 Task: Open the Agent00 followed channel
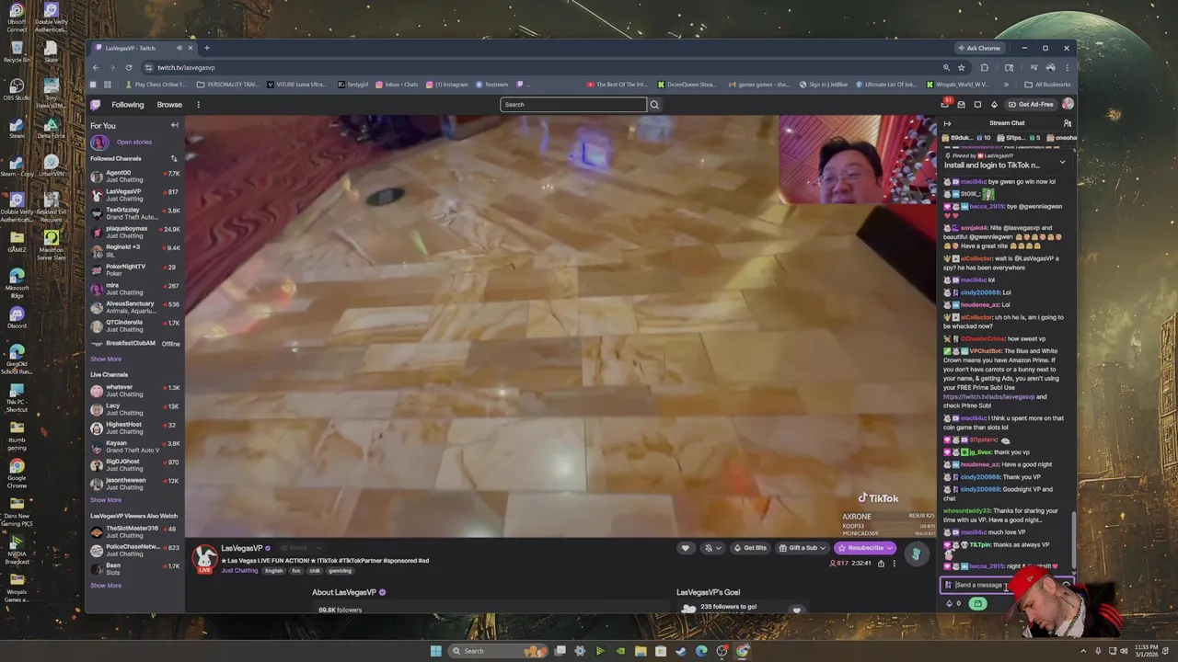point(134,176)
